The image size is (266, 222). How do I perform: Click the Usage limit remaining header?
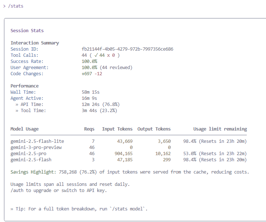tap(220, 129)
